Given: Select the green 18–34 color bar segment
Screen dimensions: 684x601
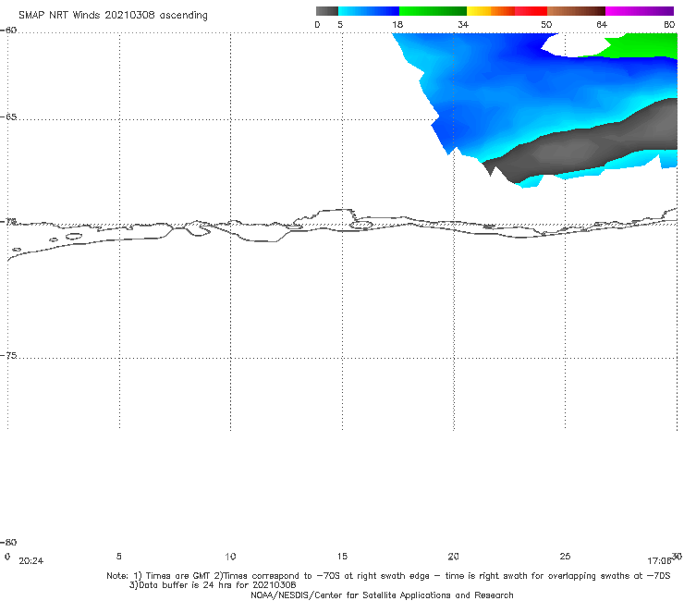Looking at the screenshot, I should pyautogui.click(x=433, y=11).
